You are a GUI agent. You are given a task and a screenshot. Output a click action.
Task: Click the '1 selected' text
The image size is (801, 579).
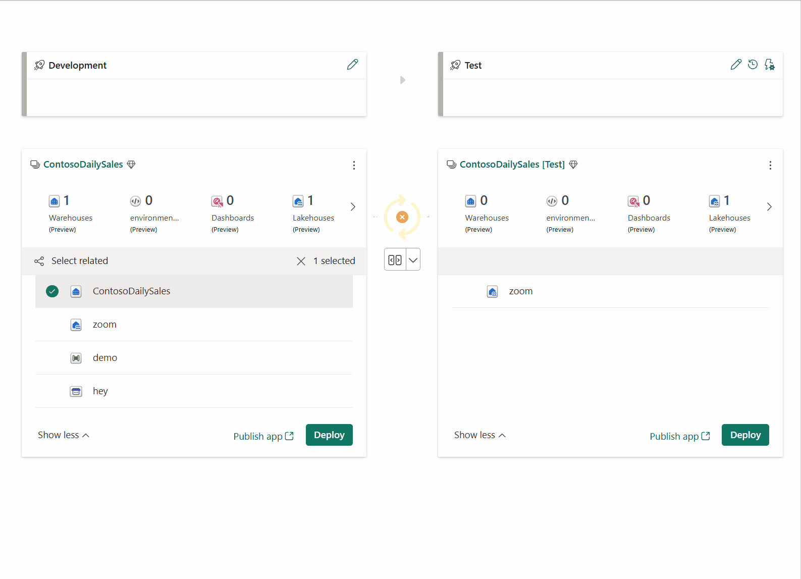[334, 261]
